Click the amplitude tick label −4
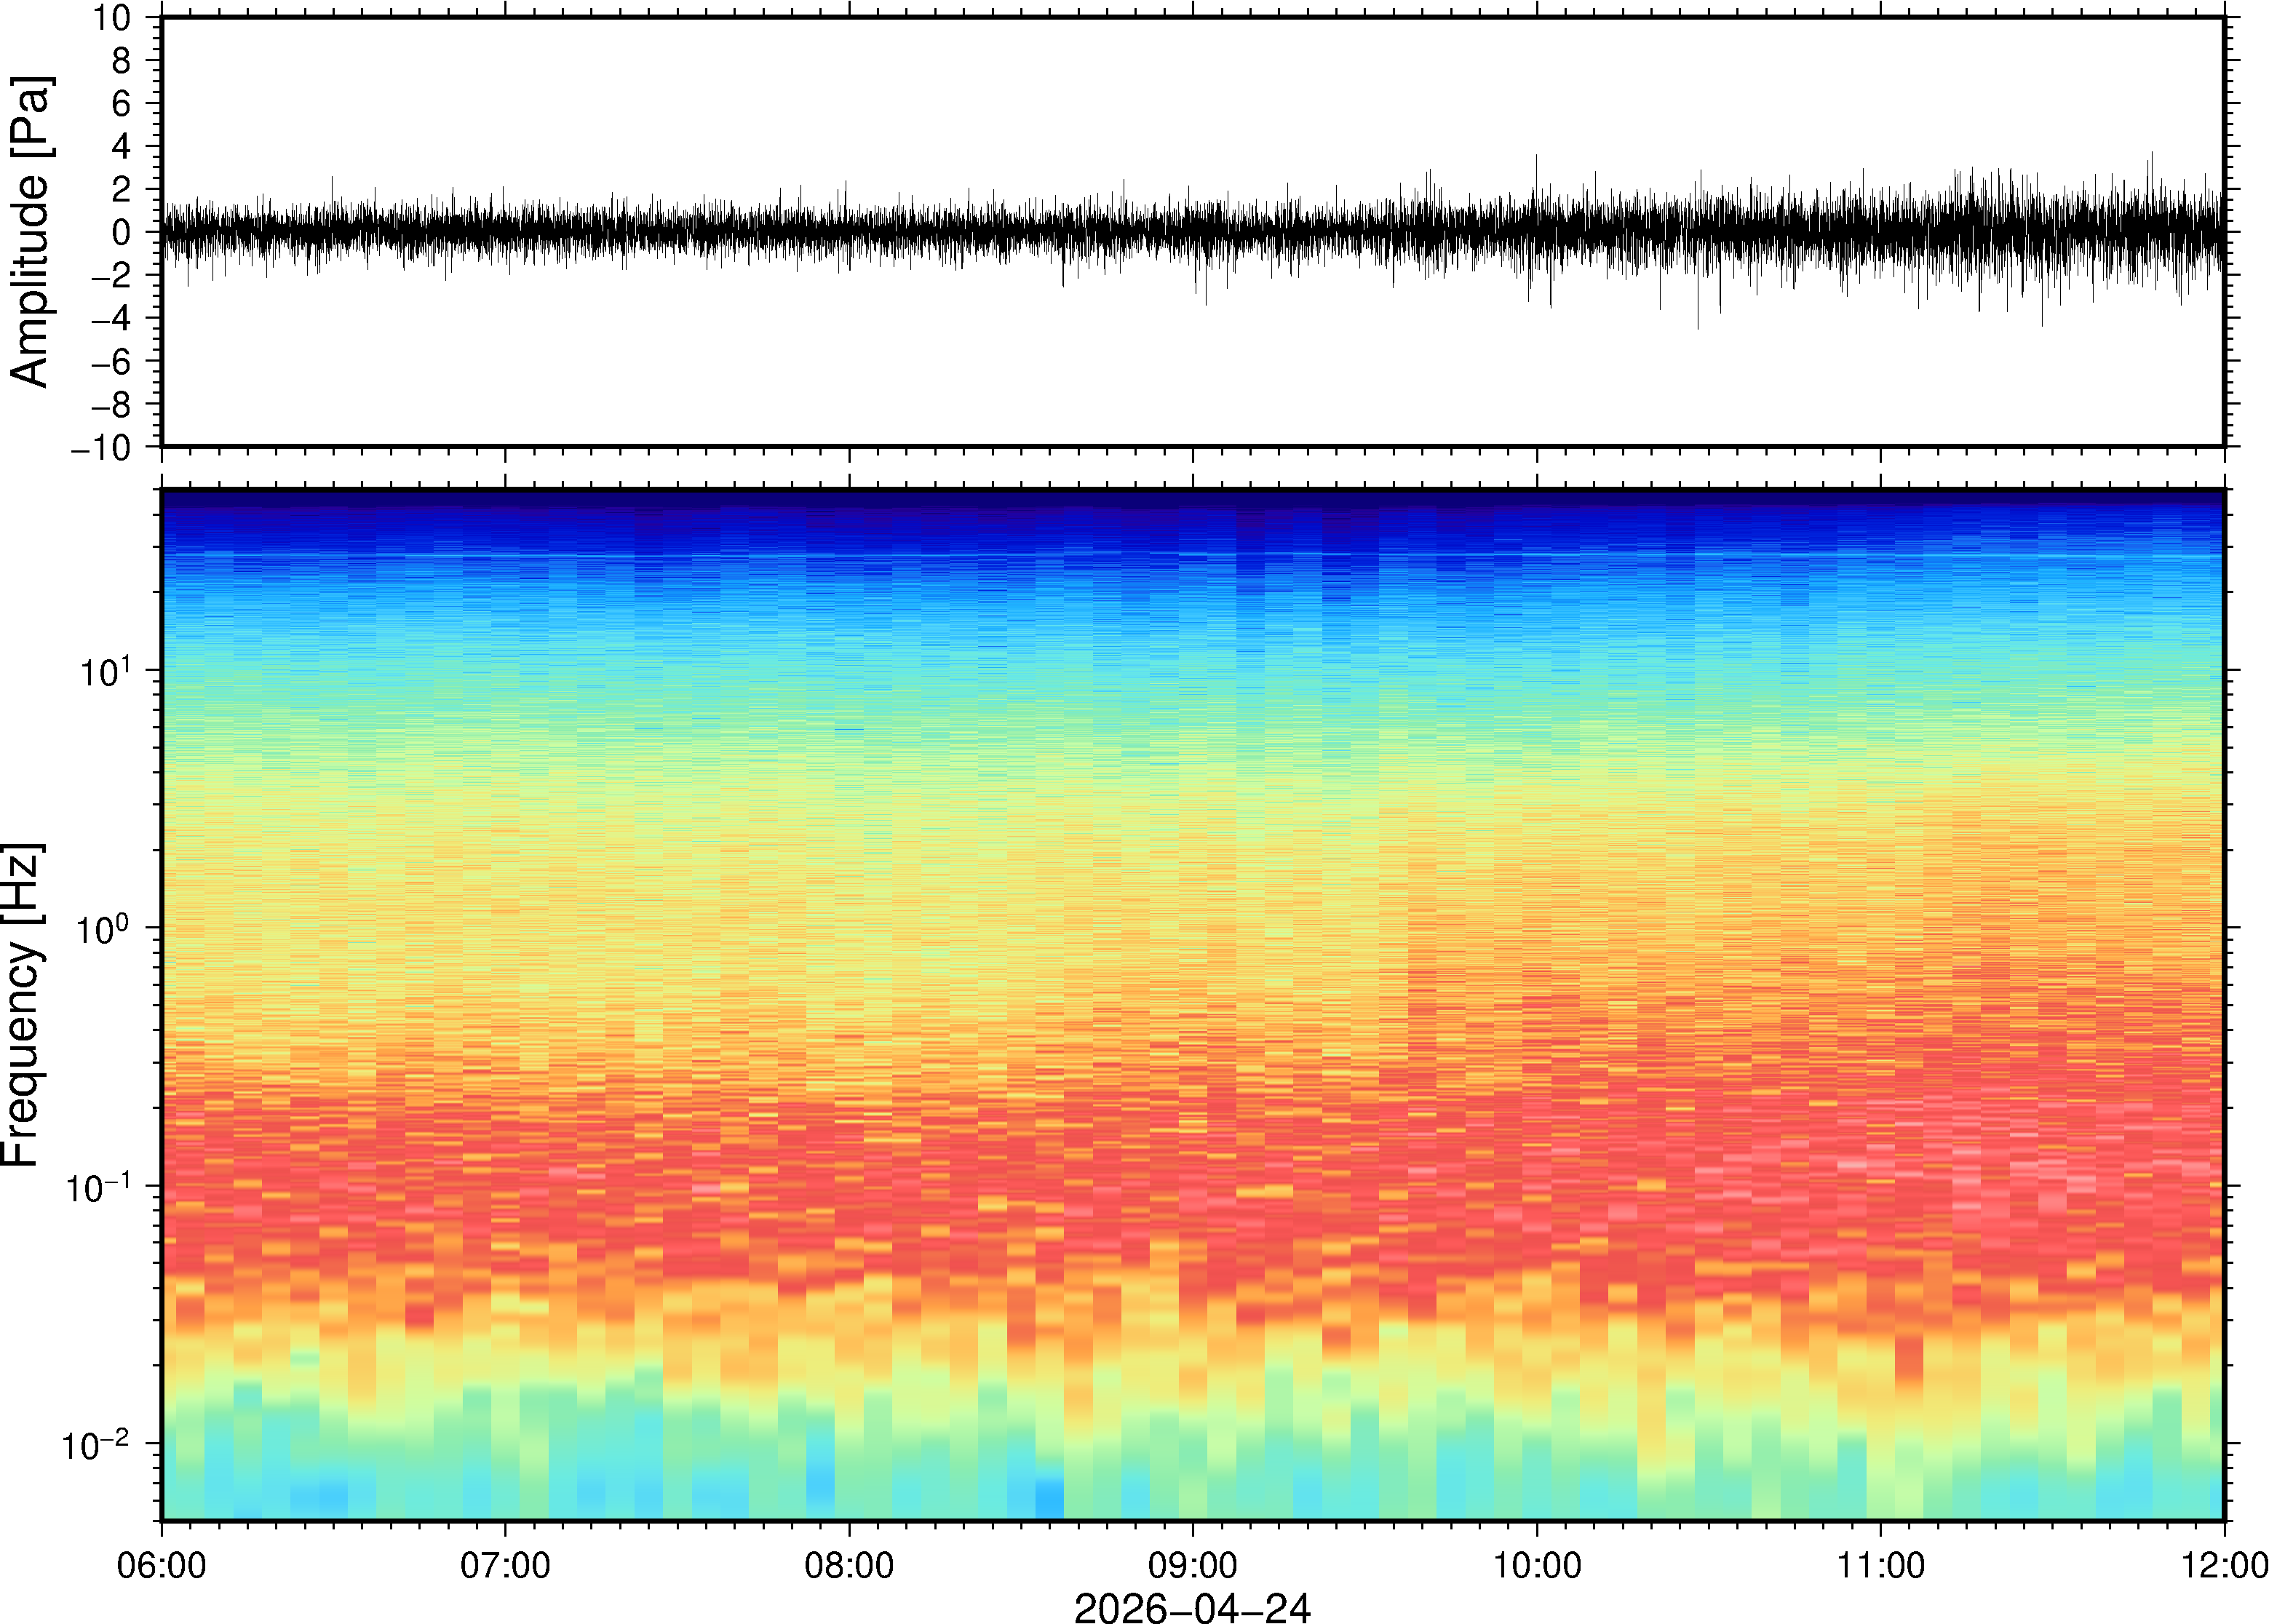 pyautogui.click(x=110, y=319)
